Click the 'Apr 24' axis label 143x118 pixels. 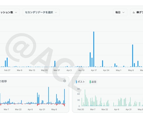(x=106, y=70)
